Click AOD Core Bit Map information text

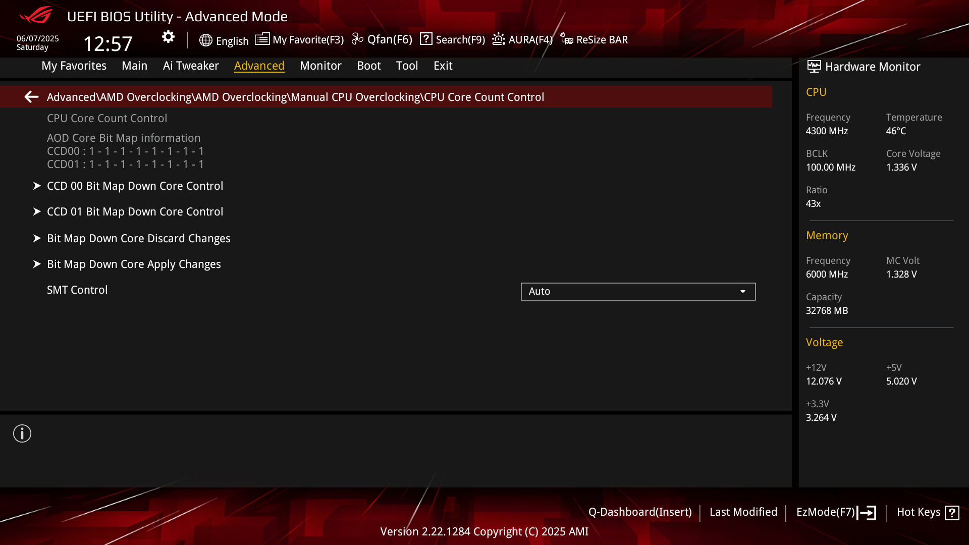[x=124, y=138]
